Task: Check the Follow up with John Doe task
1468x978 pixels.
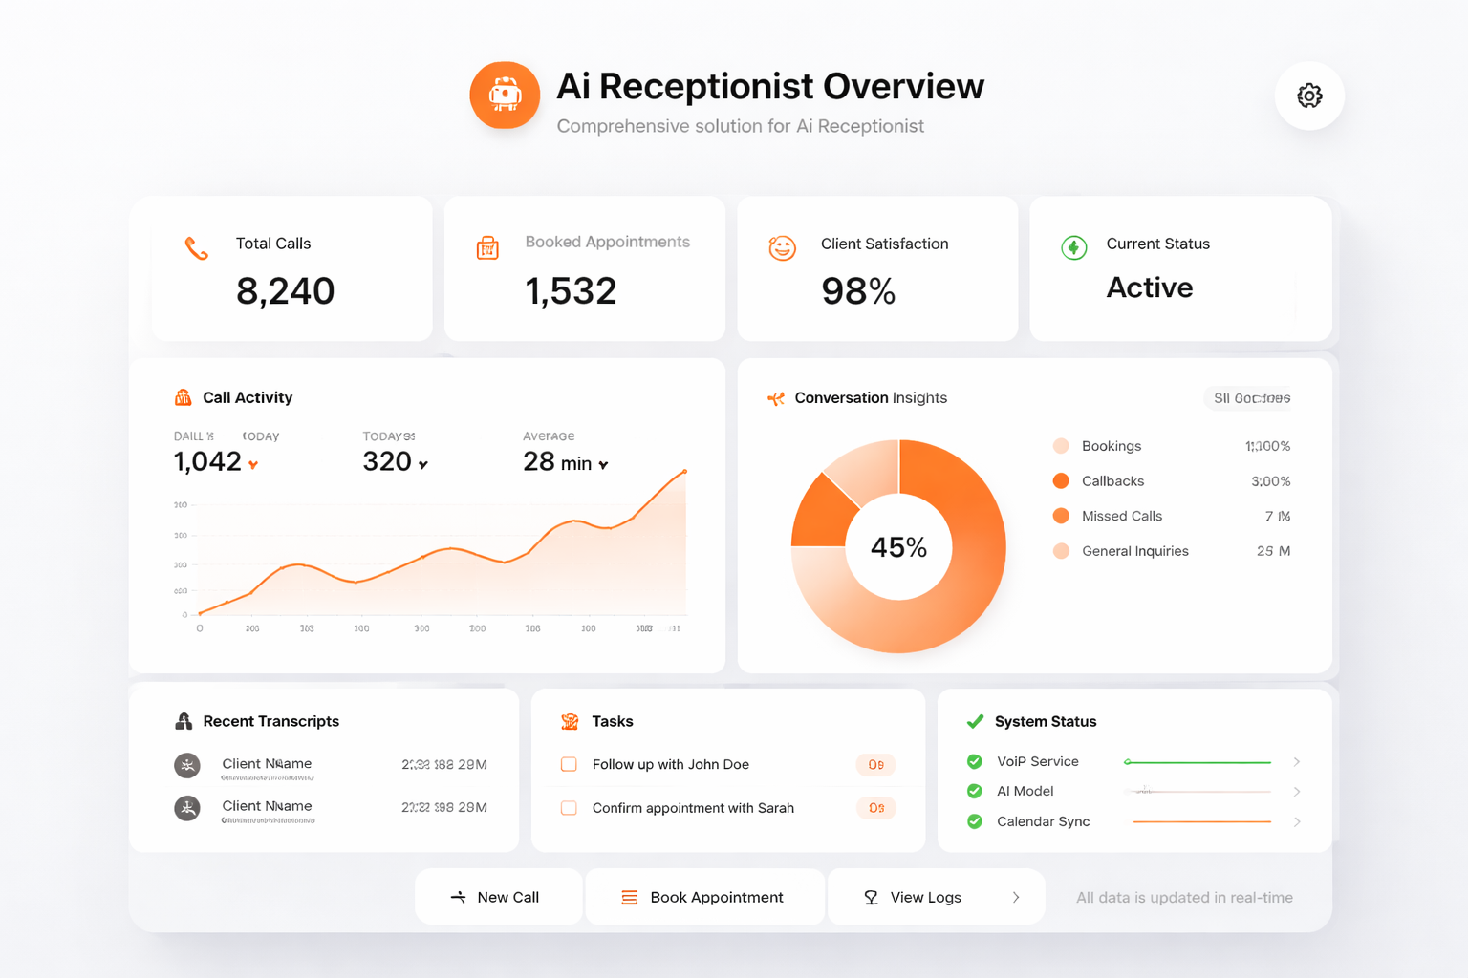Action: [569, 764]
